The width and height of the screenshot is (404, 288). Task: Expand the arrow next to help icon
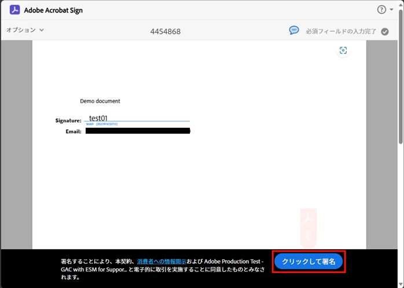(x=391, y=10)
